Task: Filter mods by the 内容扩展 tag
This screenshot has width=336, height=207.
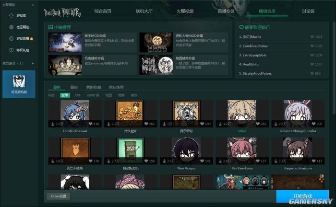Action: click(x=93, y=95)
